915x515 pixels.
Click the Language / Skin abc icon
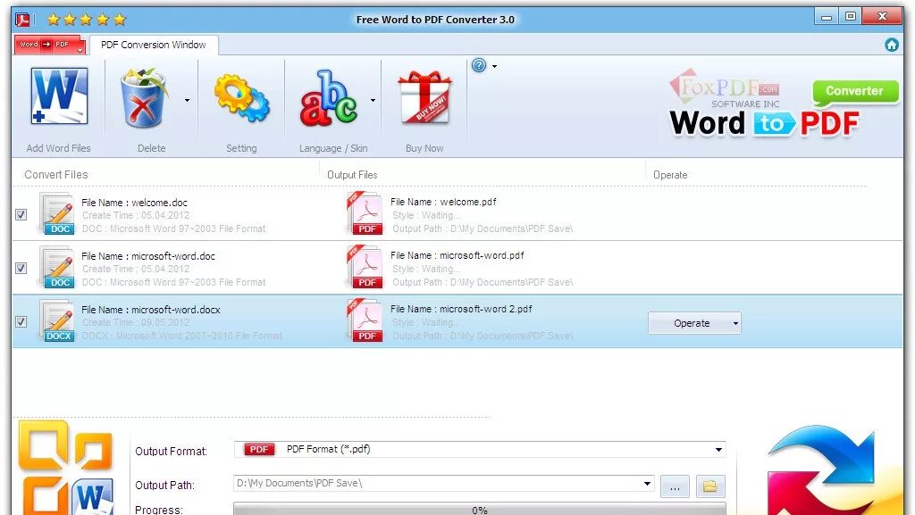point(329,98)
